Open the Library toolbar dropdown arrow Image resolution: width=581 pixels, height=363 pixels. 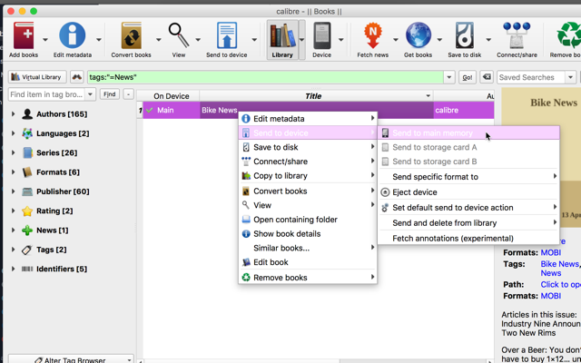pyautogui.click(x=302, y=40)
